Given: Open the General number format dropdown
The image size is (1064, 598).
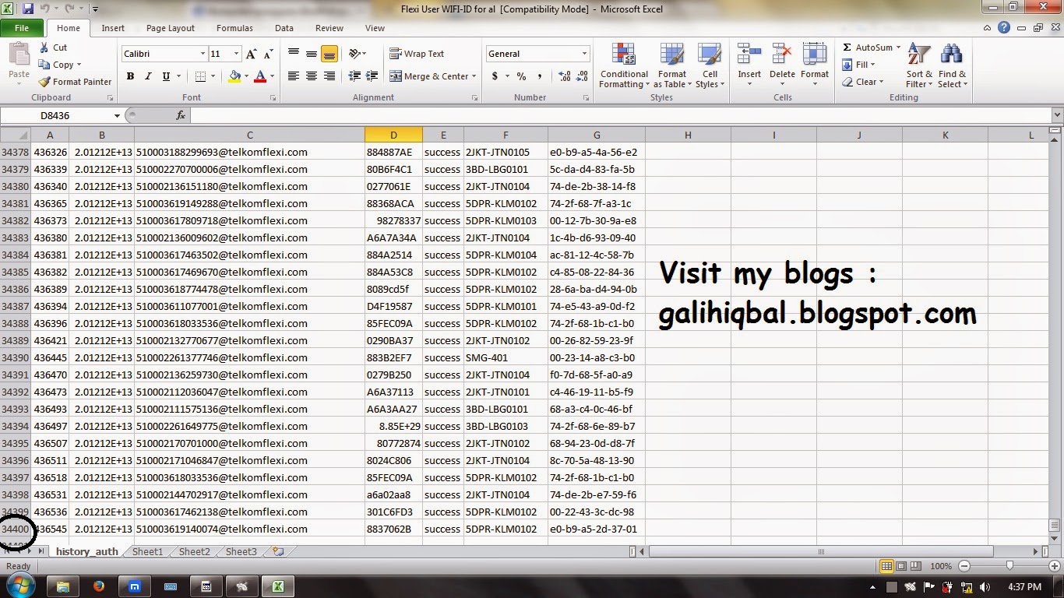Looking at the screenshot, I should coord(584,54).
